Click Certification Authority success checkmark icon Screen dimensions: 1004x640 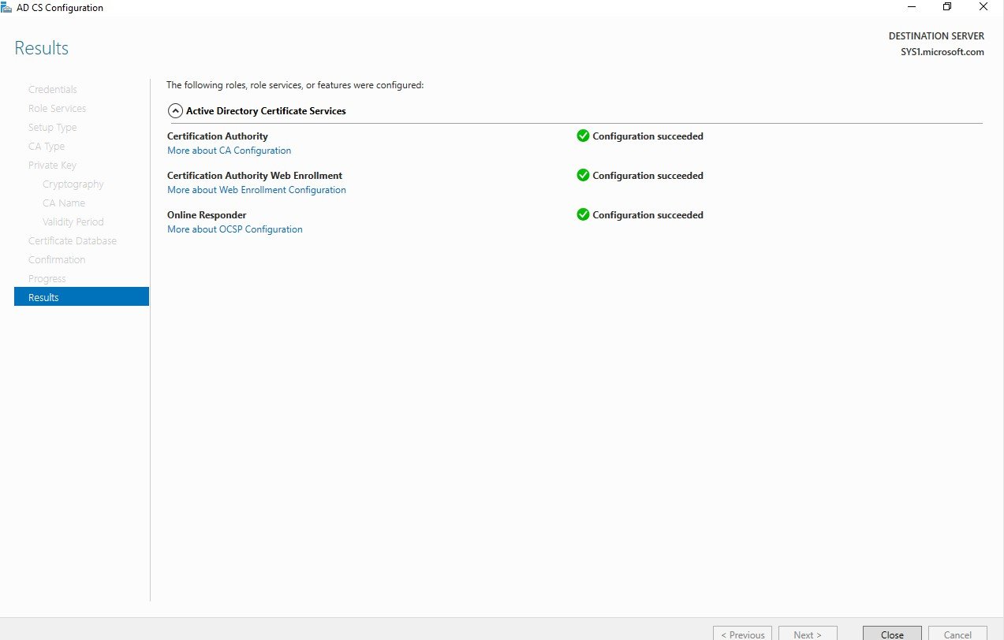583,136
